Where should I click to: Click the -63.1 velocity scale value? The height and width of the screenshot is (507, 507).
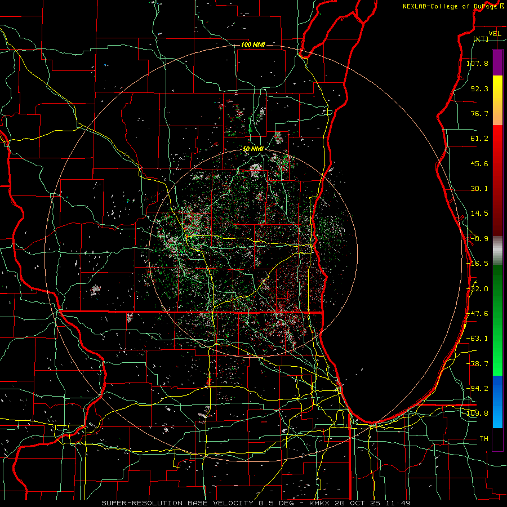coord(477,339)
